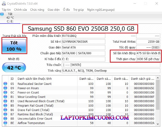Click the status orb for Erase Fail Count
Viewport: 162px width, 127px height.
click(x=5, y=110)
